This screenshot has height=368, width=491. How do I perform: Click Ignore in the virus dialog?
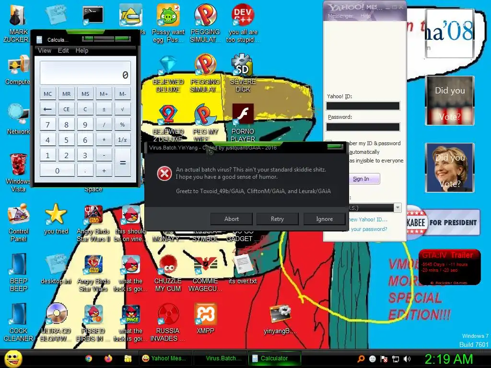click(x=324, y=218)
